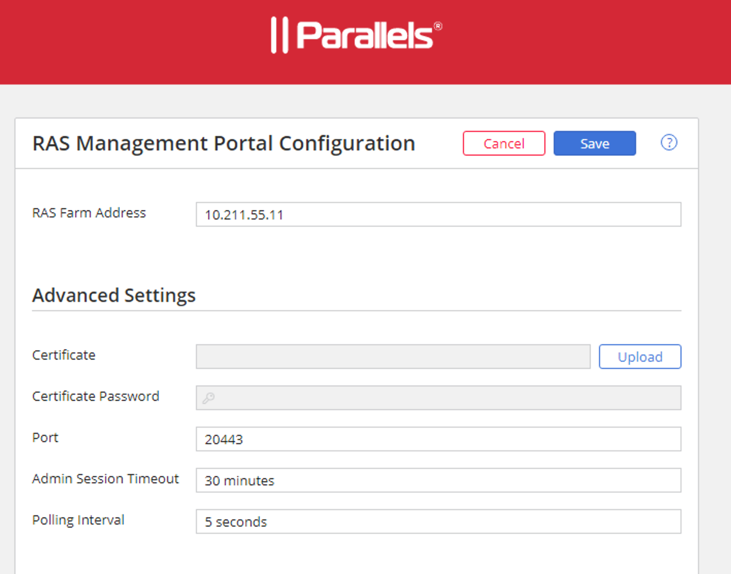The image size is (731, 574).
Task: Open the Admin Session Timeout dropdown
Action: (x=438, y=480)
